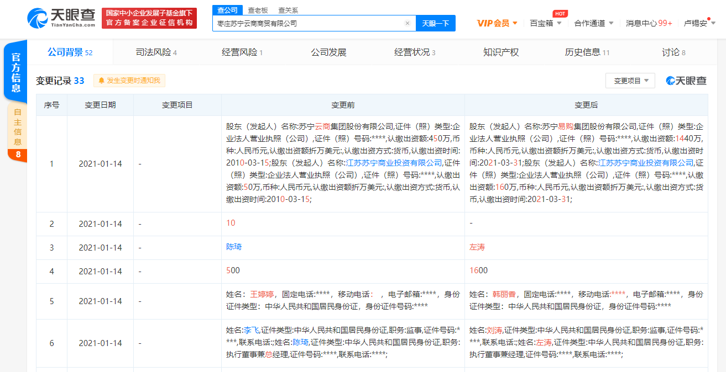Viewport: 726px width, 372px height.
Task: Click the company name search input field
Action: 307,23
